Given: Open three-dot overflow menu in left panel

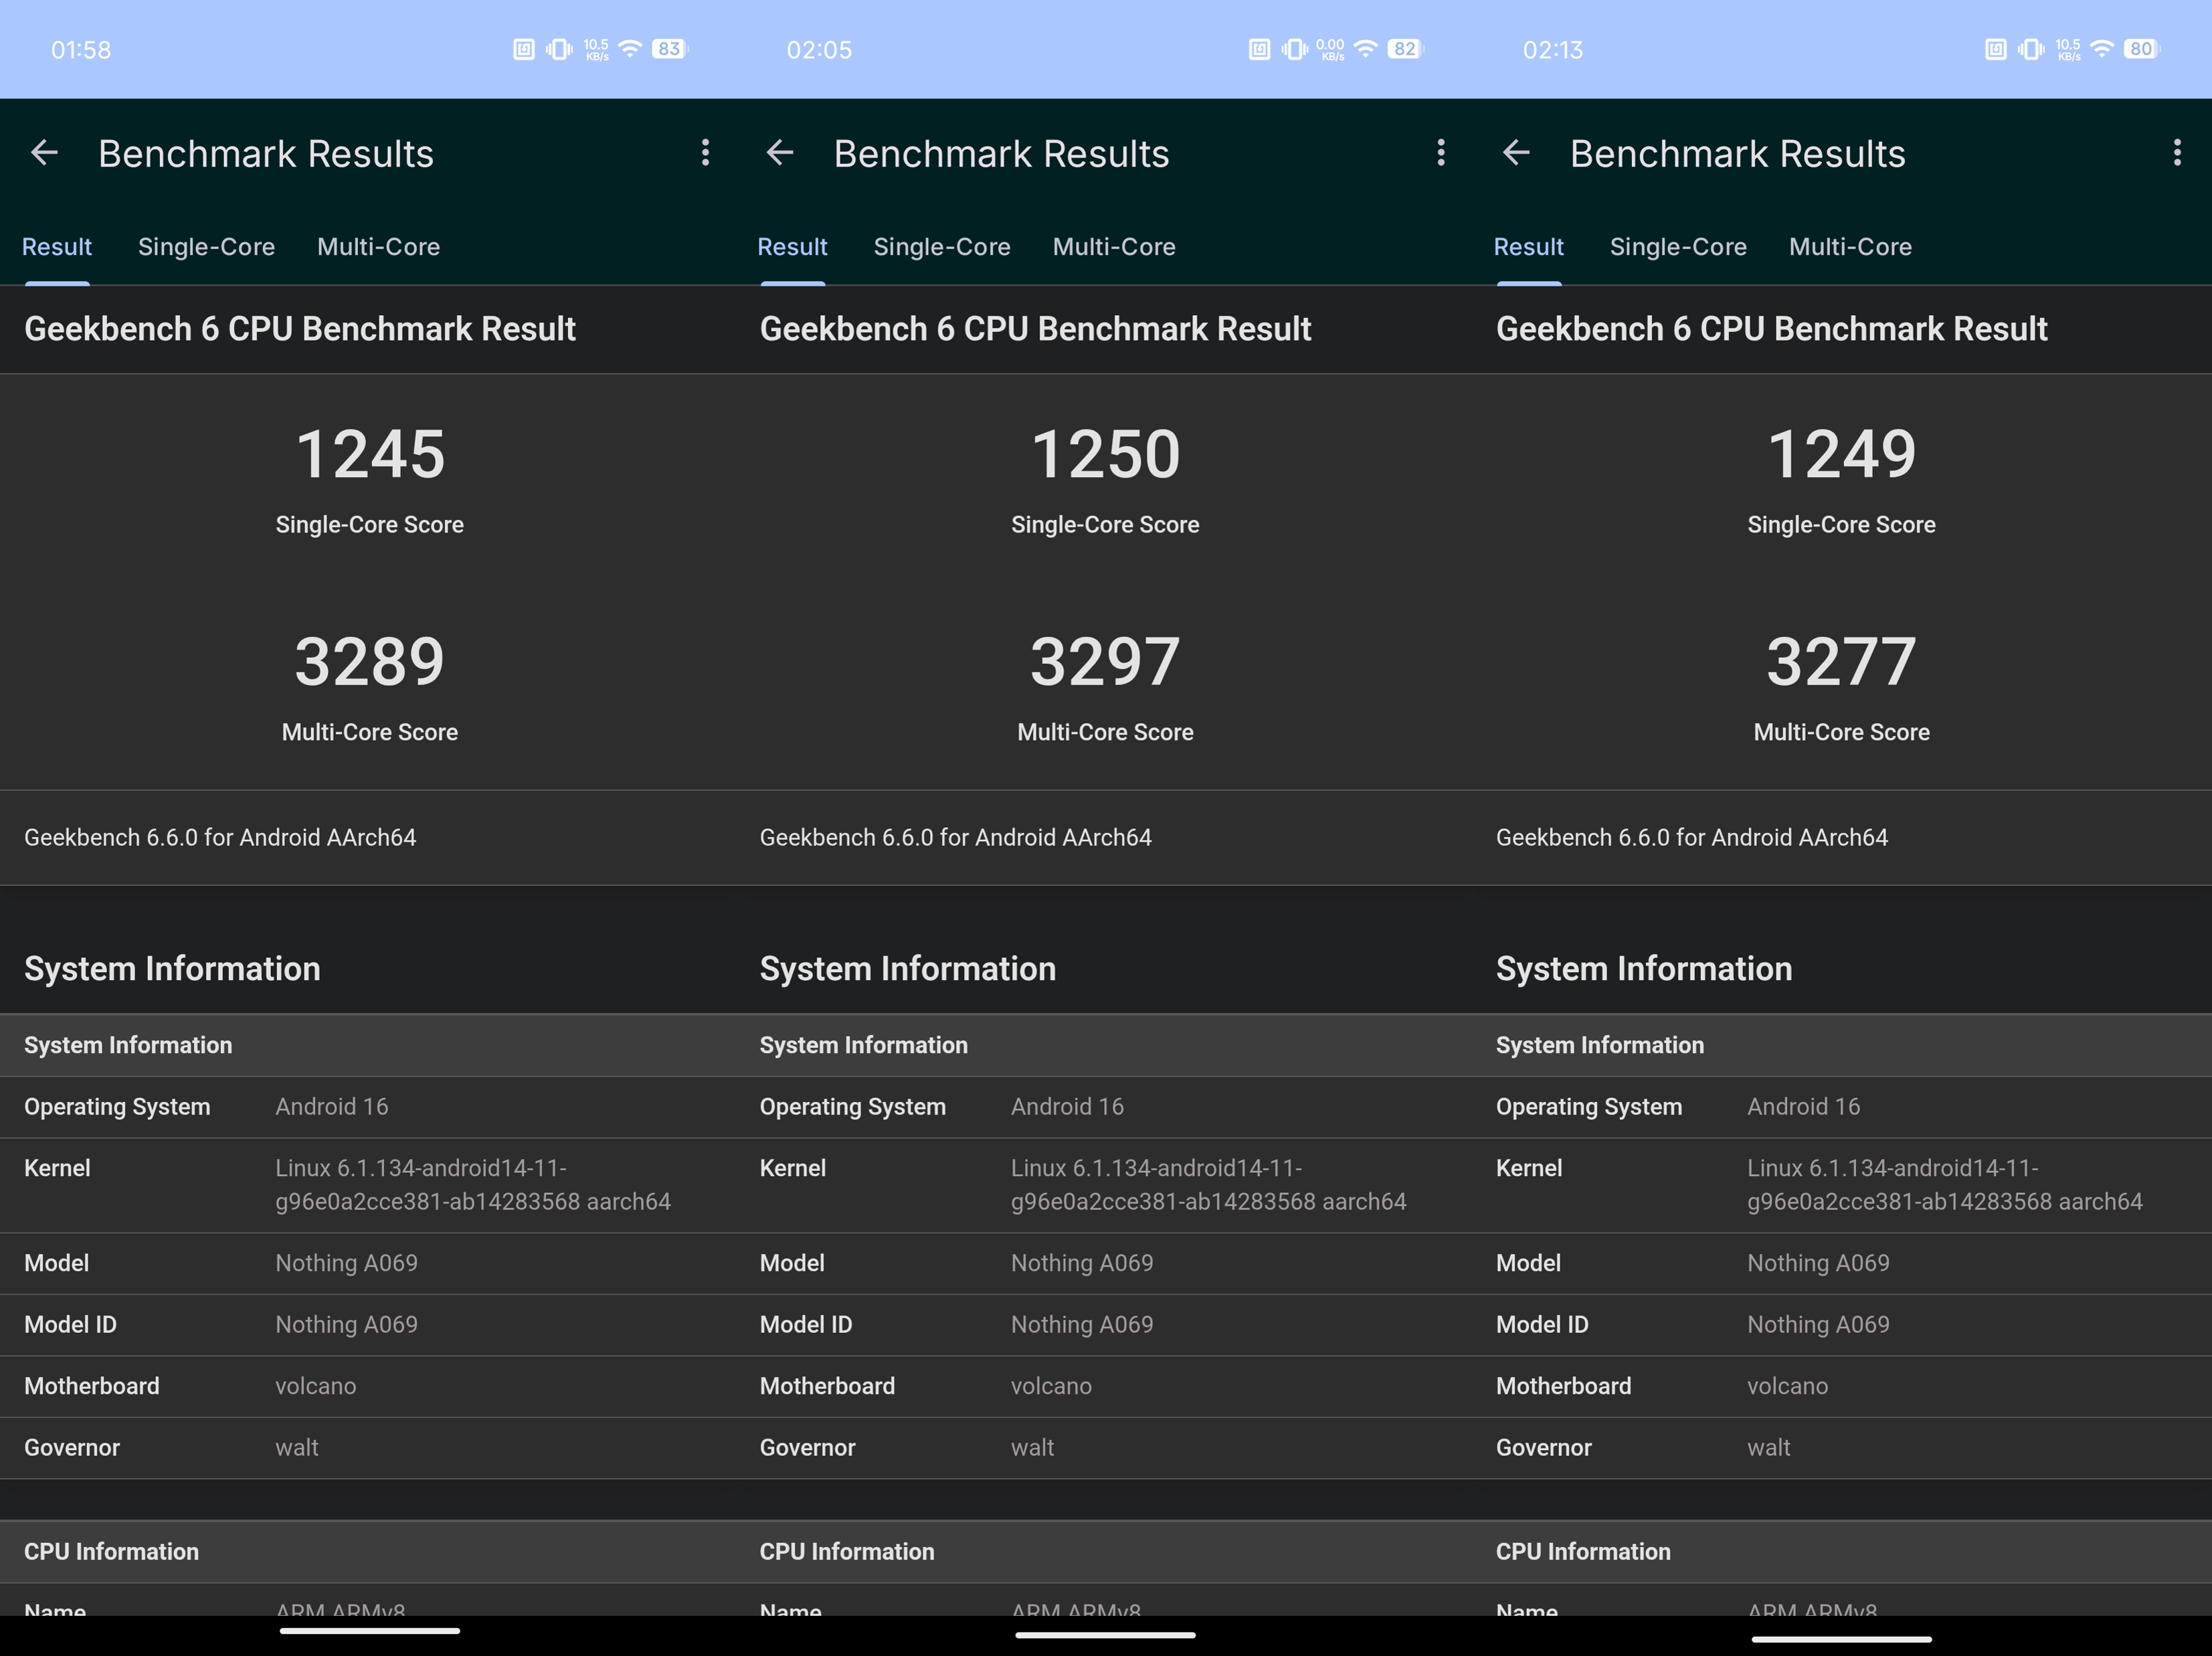Looking at the screenshot, I should 705,153.
